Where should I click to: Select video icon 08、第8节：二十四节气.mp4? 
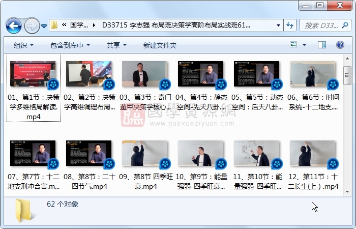coord(90,154)
